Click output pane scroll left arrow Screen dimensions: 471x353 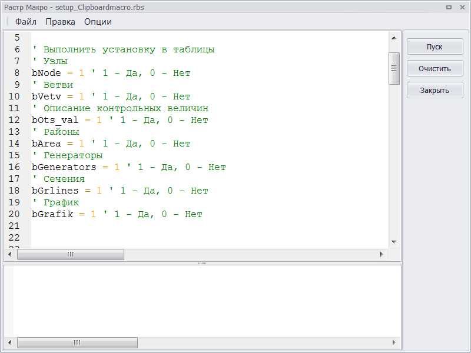pyautogui.click(x=10, y=342)
